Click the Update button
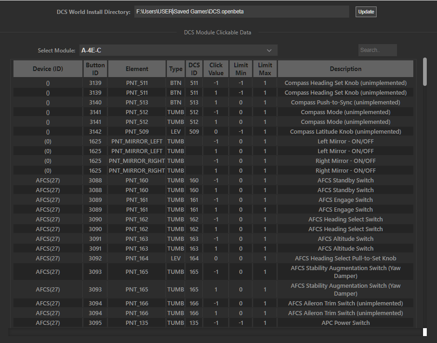The image size is (437, 343). pyautogui.click(x=366, y=12)
